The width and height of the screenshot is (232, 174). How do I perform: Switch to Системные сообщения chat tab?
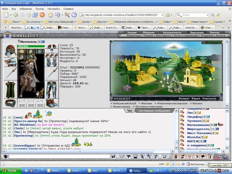pos(154,111)
